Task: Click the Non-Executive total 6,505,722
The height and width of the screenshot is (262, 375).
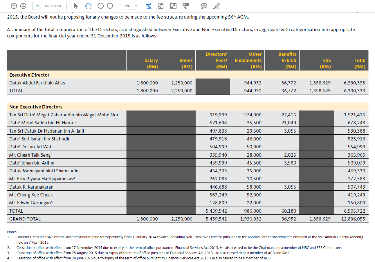Action: (x=355, y=211)
